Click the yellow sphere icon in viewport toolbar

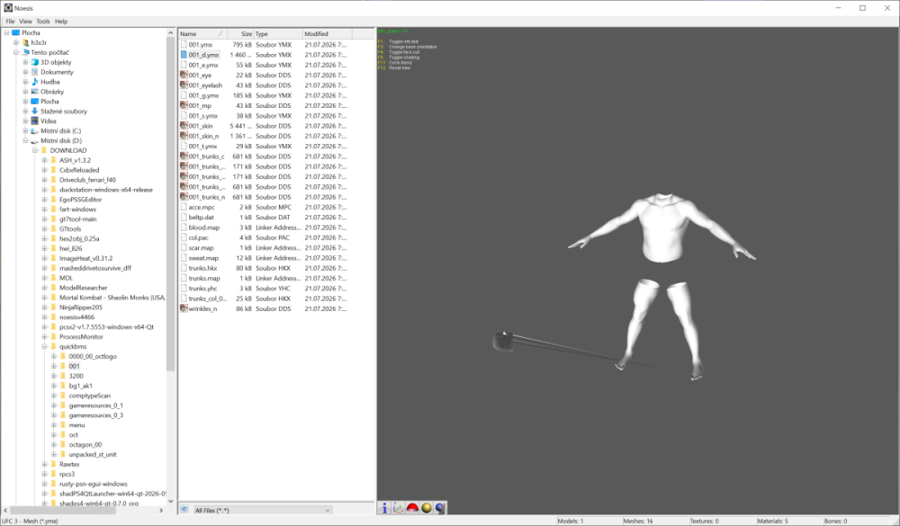[427, 508]
